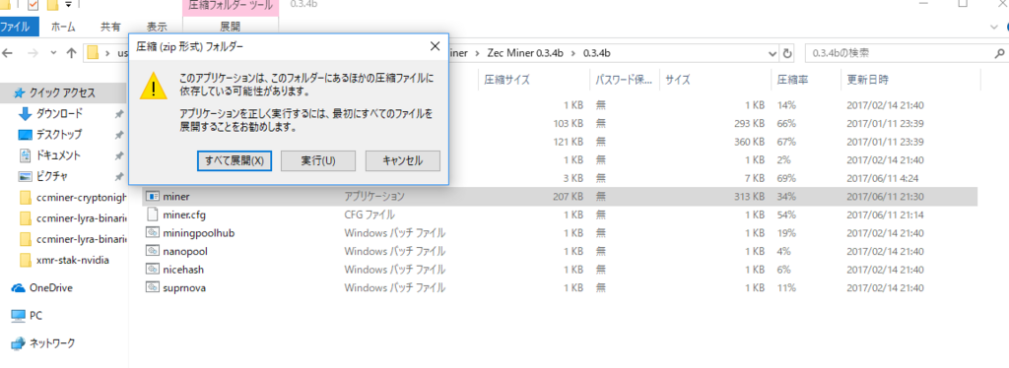Click the クイック アクセス star icon
The height and width of the screenshot is (368, 1009).
click(20, 93)
